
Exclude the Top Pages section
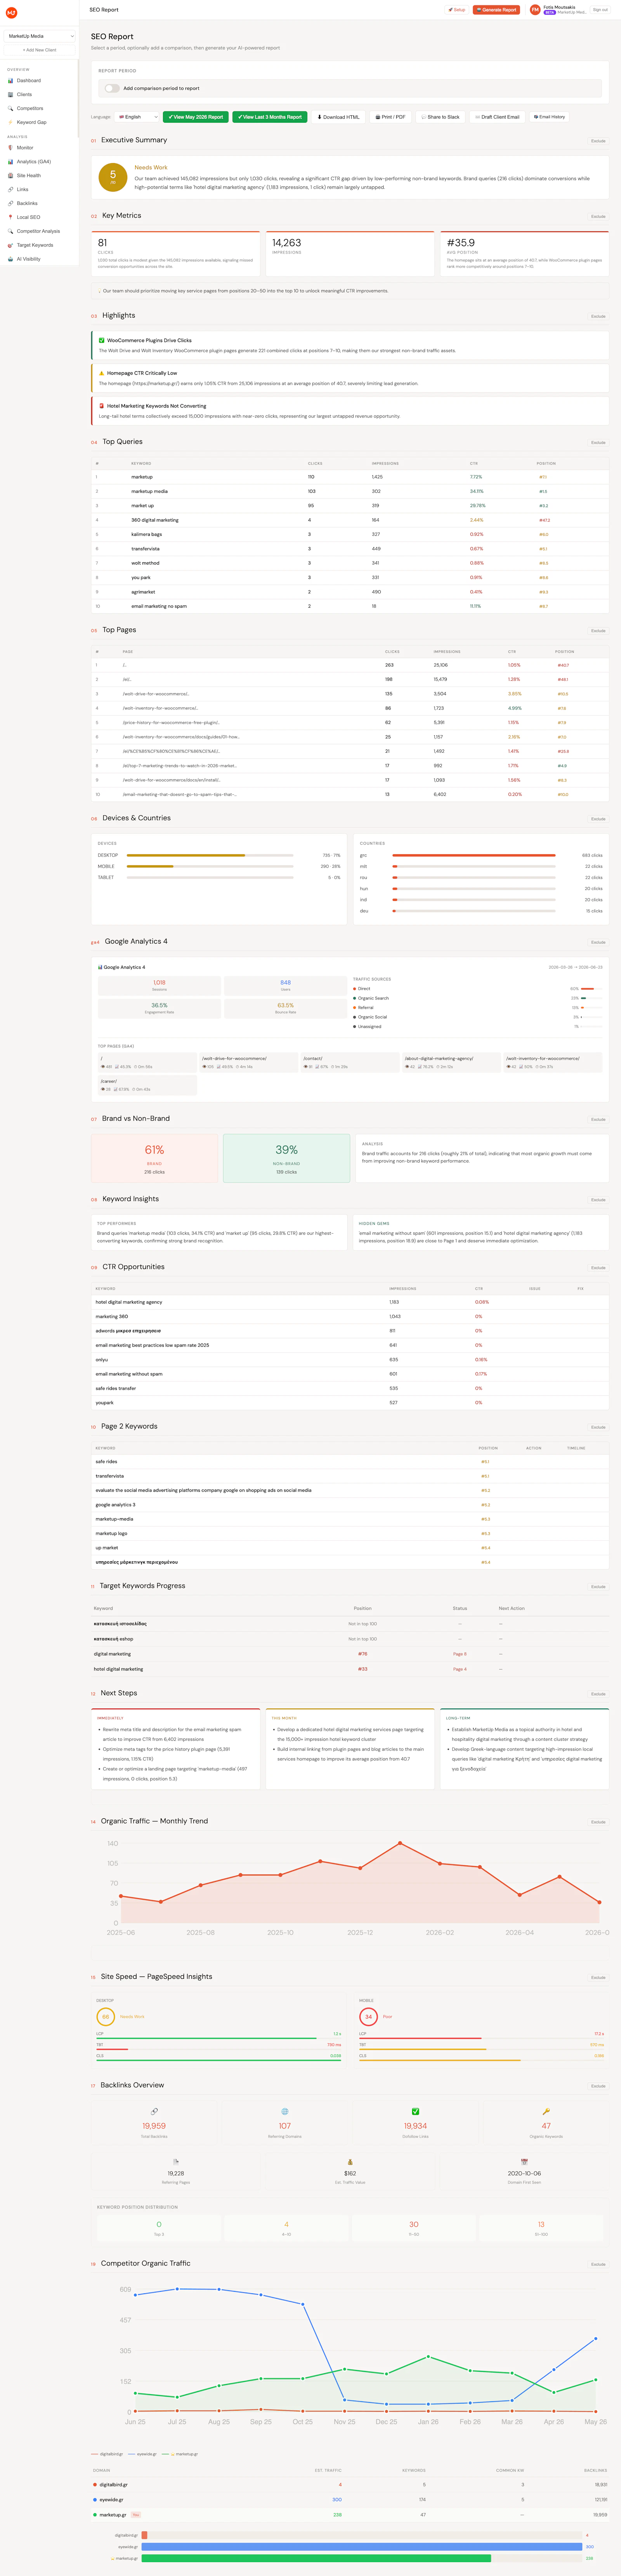[x=598, y=631]
